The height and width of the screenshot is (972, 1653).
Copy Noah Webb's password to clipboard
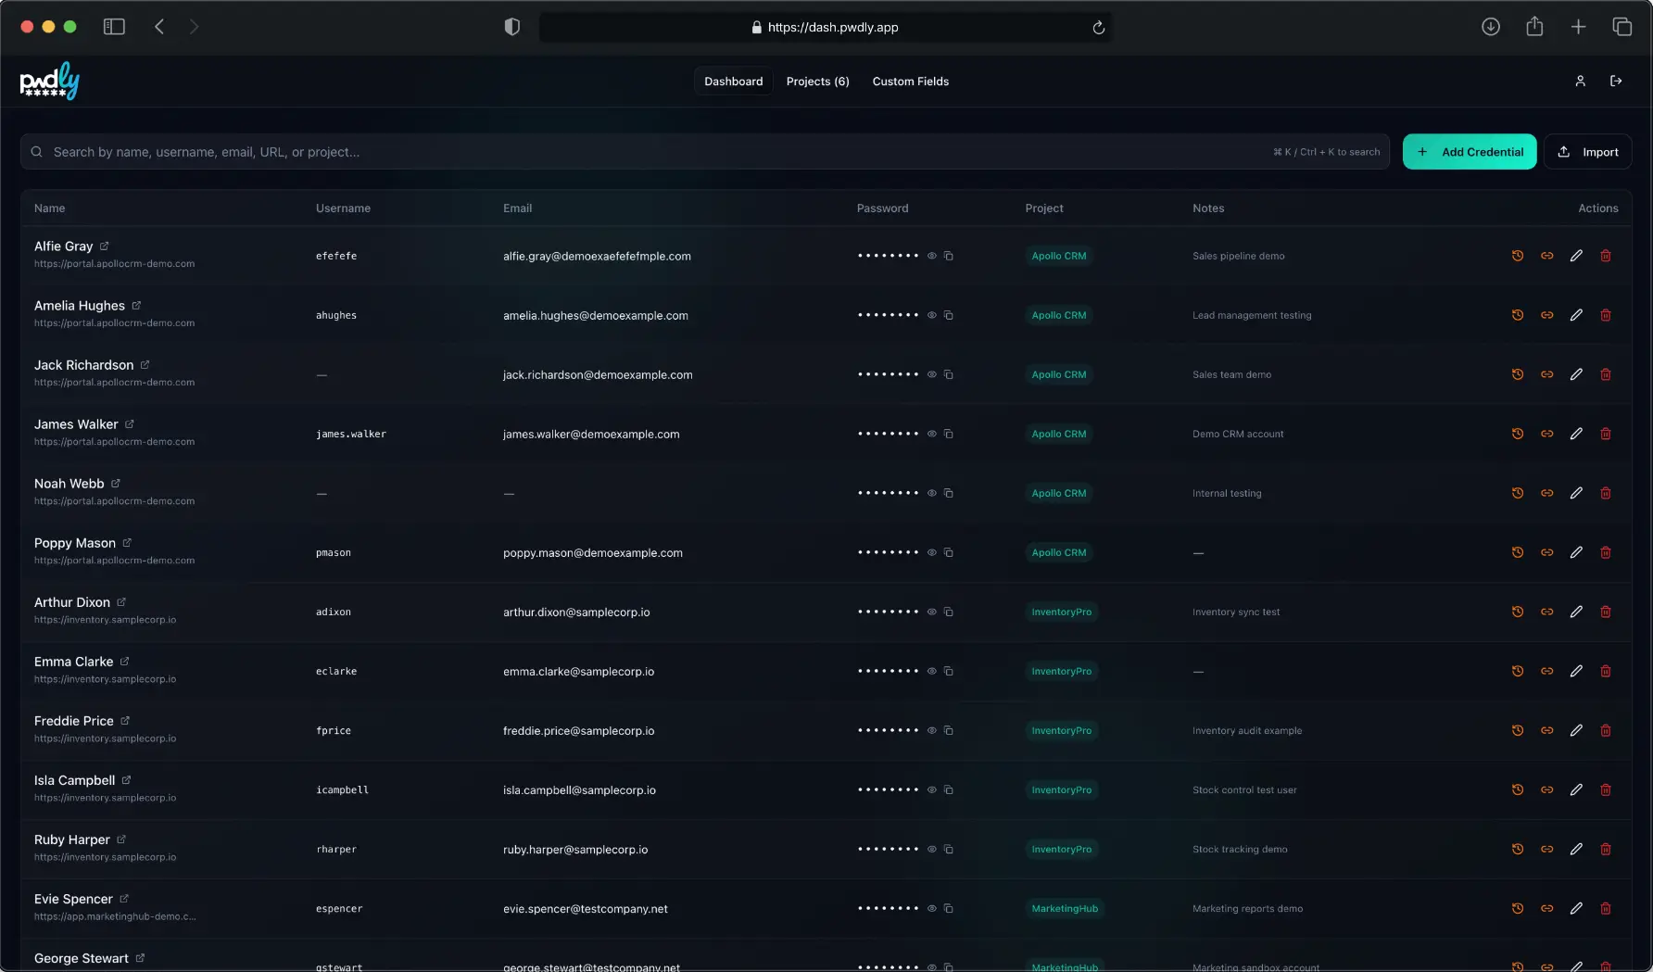point(949,493)
